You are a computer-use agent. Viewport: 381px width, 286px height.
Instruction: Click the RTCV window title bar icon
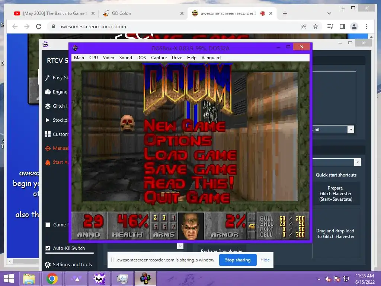point(45,44)
